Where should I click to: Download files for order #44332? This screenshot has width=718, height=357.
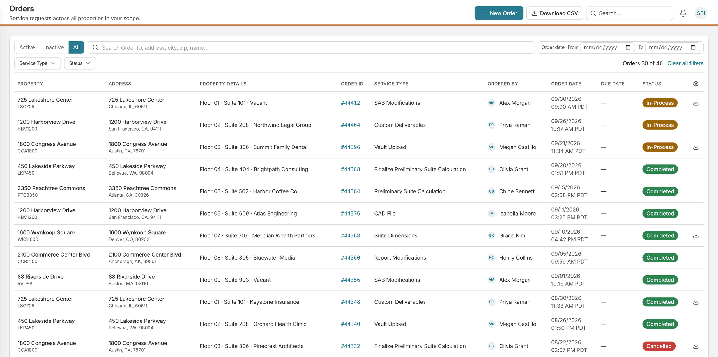[x=696, y=346]
